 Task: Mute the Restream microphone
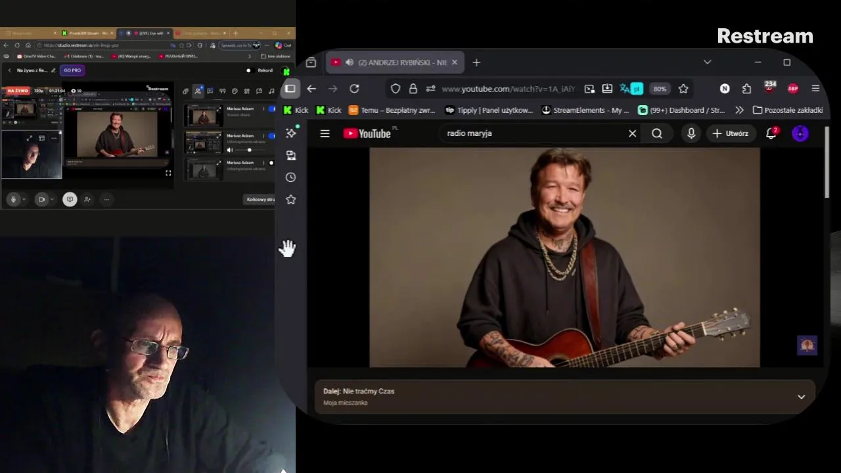[13, 199]
